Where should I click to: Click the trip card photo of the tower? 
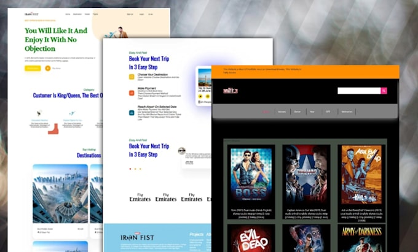click(x=205, y=77)
